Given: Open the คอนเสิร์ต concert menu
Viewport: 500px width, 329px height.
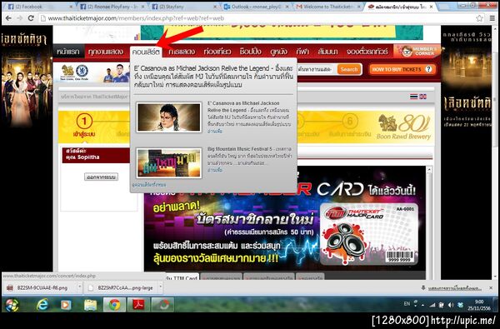Looking at the screenshot, I should point(146,52).
